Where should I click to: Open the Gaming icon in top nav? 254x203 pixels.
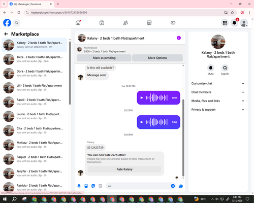click(173, 23)
